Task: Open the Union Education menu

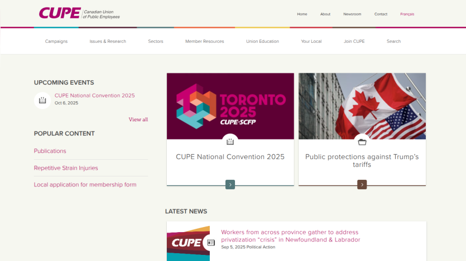Action: [x=262, y=42]
